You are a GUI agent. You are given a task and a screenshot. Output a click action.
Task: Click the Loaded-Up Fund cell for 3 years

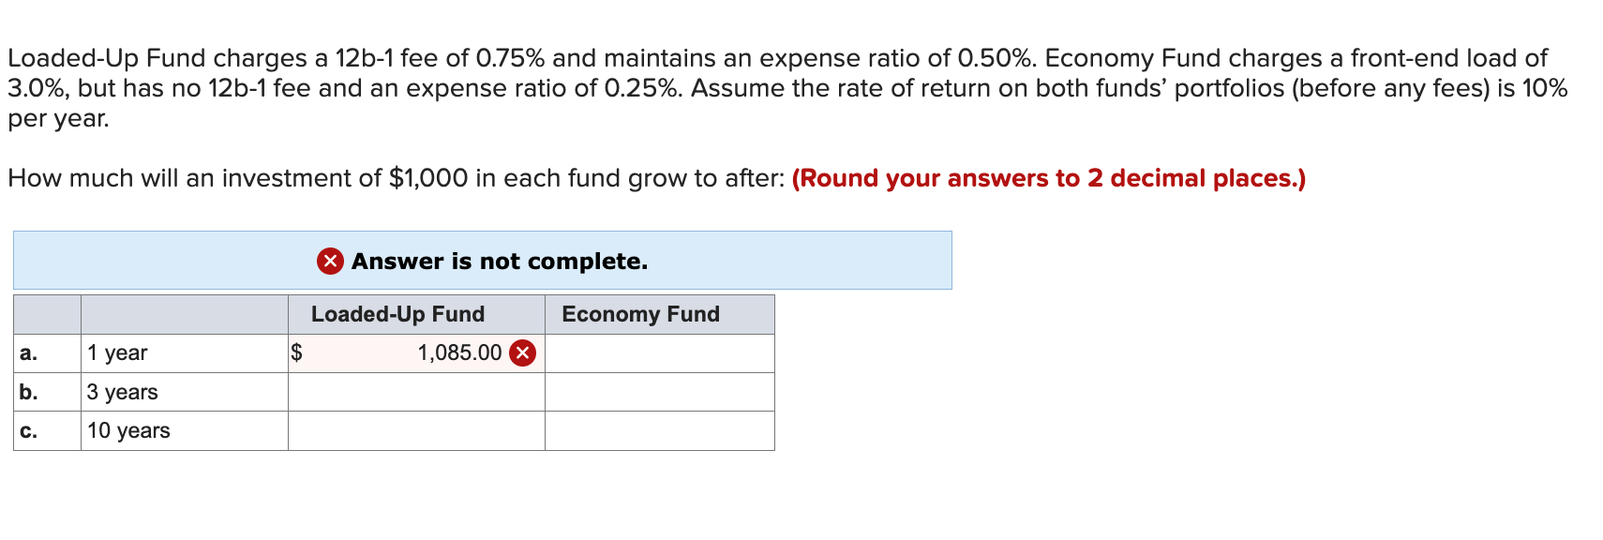pyautogui.click(x=415, y=392)
